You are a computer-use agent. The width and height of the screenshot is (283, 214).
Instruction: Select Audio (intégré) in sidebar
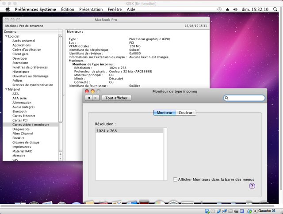pos(23,107)
